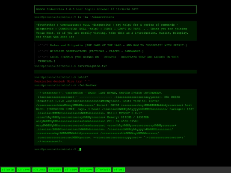Screen dimensions: 231x173
Task: Click the '-fetchother' command at the prompt
Action: pyautogui.click(x=87, y=85)
